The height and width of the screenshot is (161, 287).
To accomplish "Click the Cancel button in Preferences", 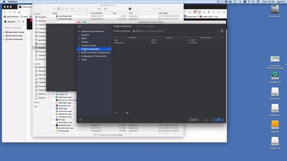I will pos(194,120).
